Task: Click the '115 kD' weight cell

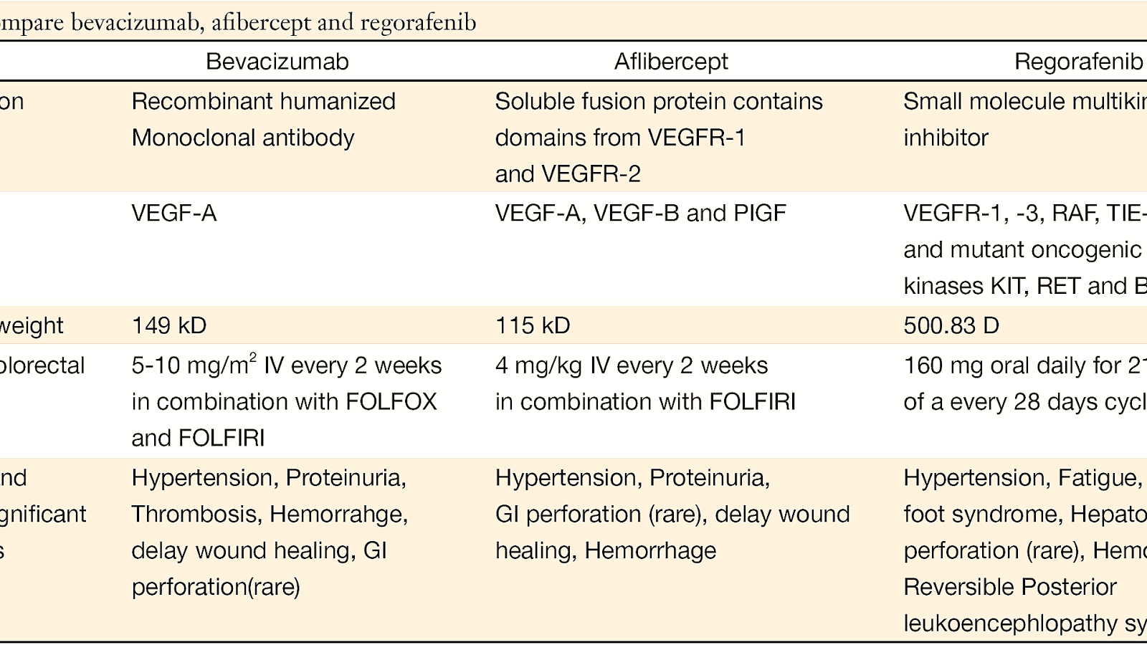Action: tap(533, 325)
